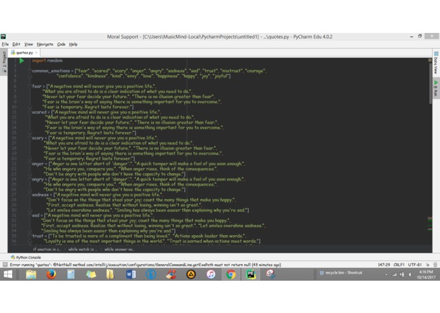The image size is (440, 313).
Task: Open File Explorer from taskbar
Action: pos(31,274)
